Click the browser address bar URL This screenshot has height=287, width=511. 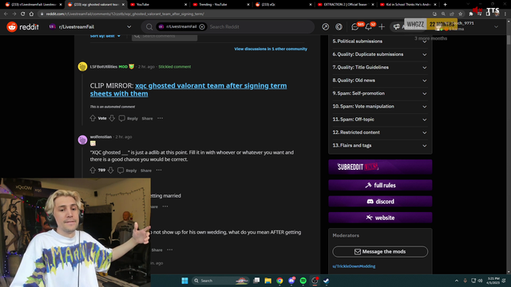125,14
